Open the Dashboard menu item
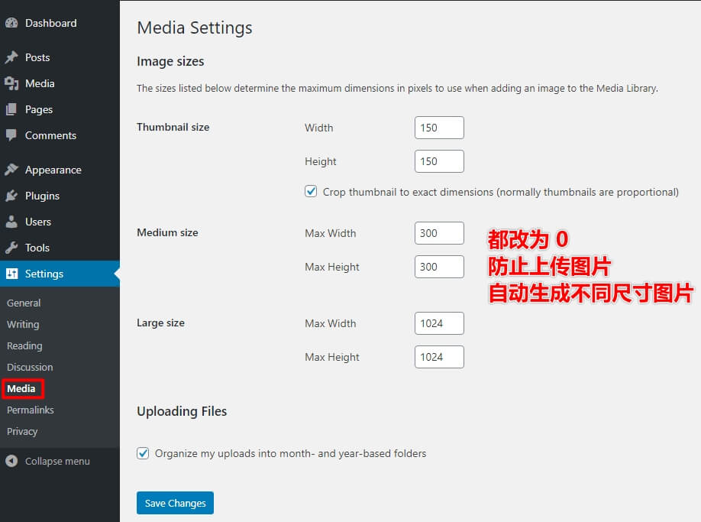This screenshot has width=701, height=522. (50, 23)
